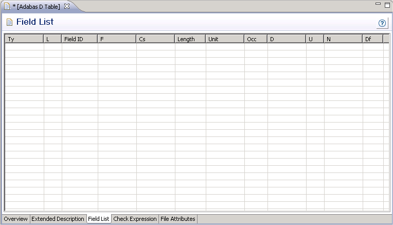Click the Unit column header
393x225 pixels.
(x=225, y=39)
